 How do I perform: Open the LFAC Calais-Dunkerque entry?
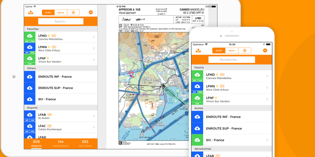click(61, 127)
